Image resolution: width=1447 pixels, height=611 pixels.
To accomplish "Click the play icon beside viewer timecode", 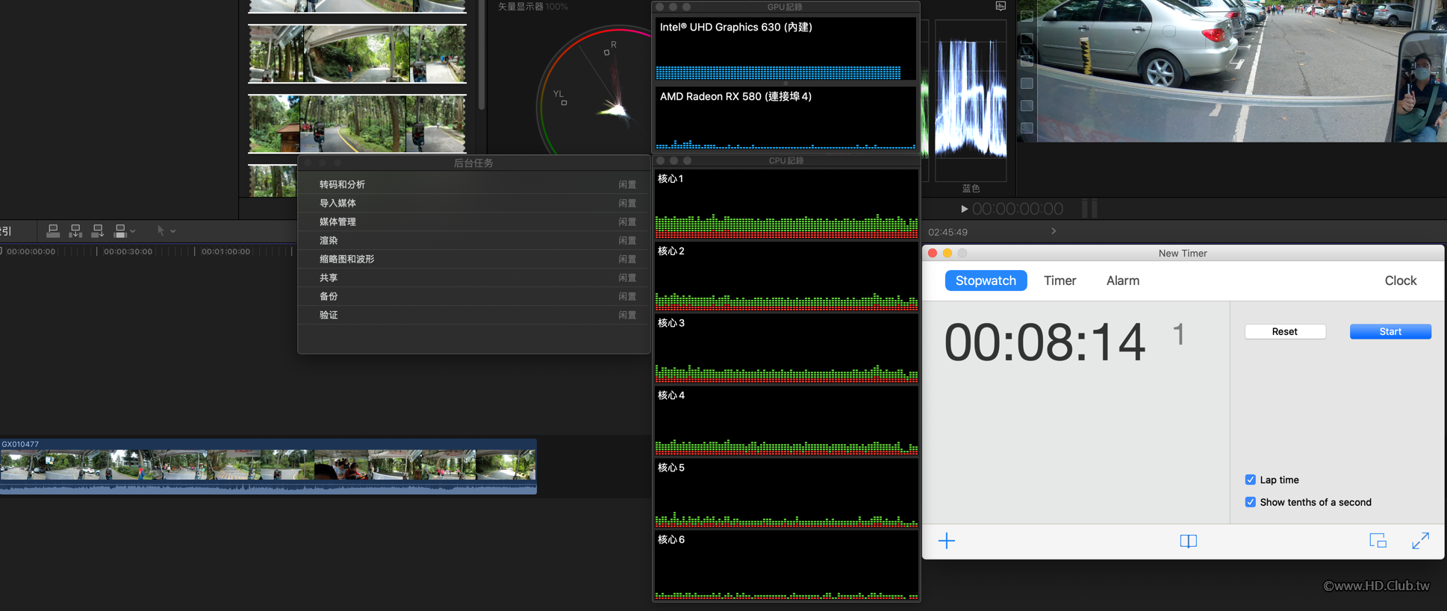I will tap(964, 209).
